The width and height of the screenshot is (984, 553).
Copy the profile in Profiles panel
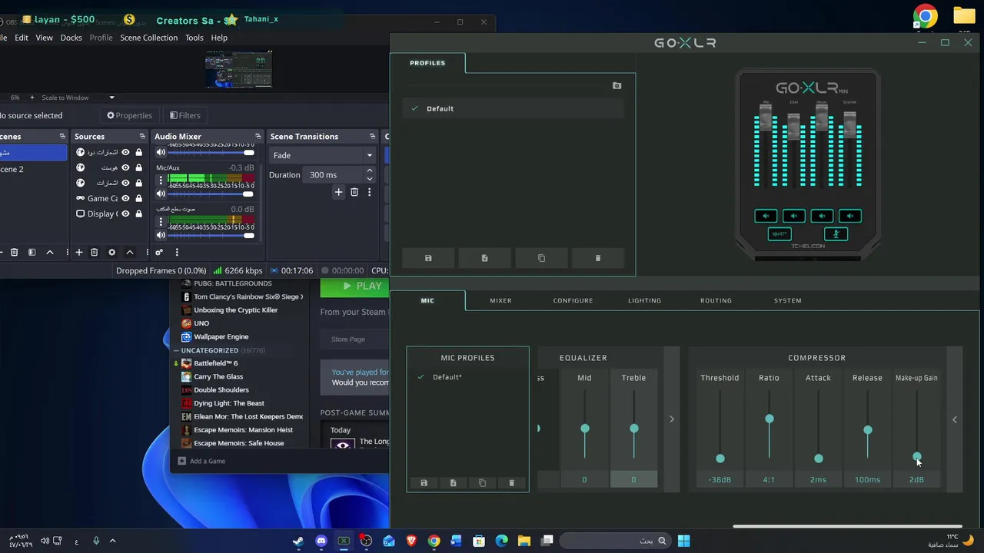[541, 258]
